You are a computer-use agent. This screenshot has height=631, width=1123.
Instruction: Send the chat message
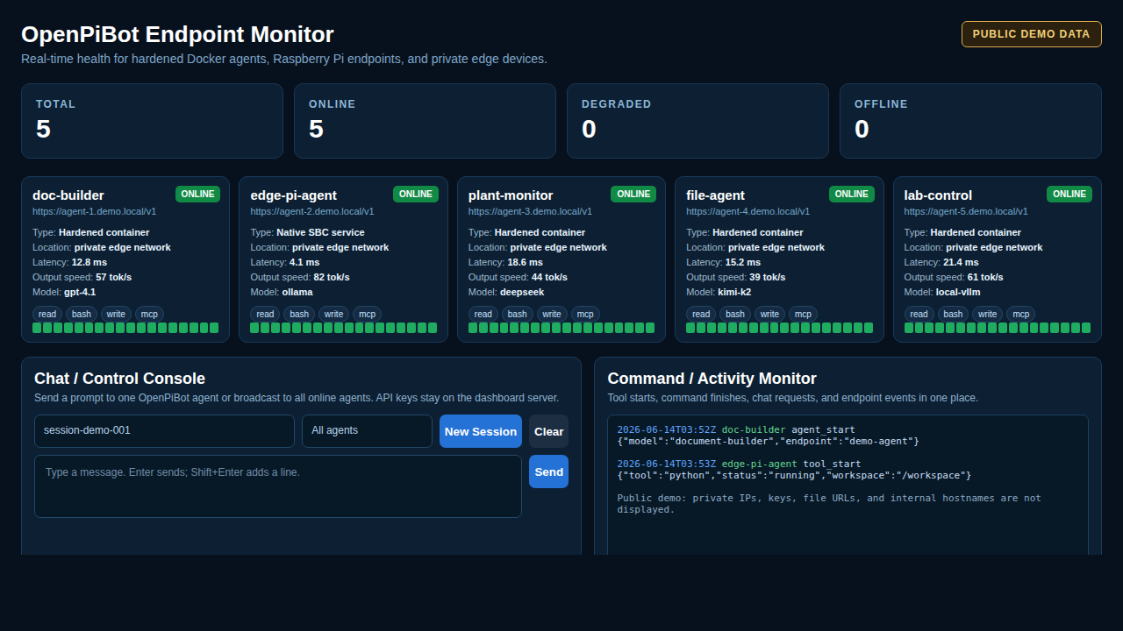[x=548, y=471]
